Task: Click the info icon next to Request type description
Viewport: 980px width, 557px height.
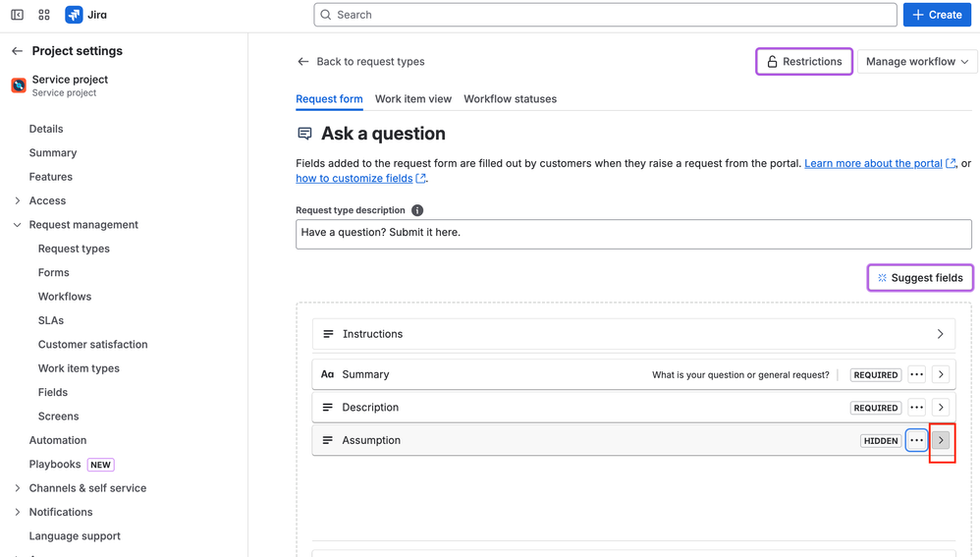Action: [417, 210]
